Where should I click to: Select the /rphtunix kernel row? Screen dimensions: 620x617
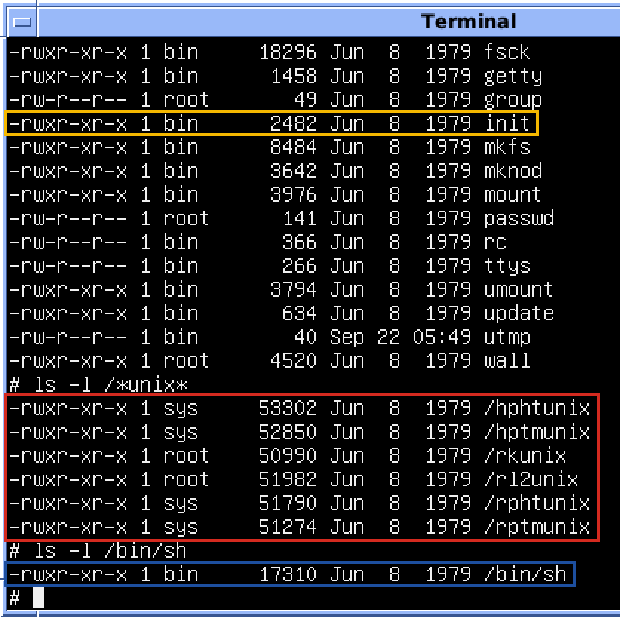300,504
